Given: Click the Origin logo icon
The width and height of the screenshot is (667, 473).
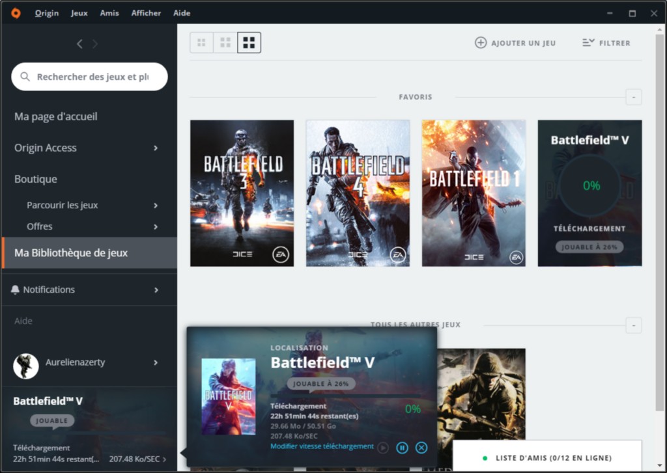Looking at the screenshot, I should click(x=16, y=13).
